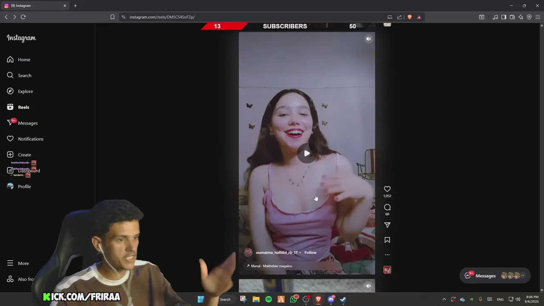Open the site information icon in the address bar

click(x=123, y=17)
